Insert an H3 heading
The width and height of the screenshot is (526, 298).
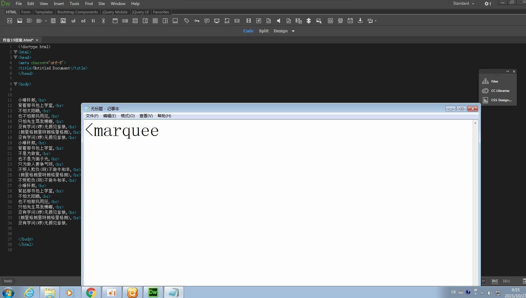coord(39,21)
